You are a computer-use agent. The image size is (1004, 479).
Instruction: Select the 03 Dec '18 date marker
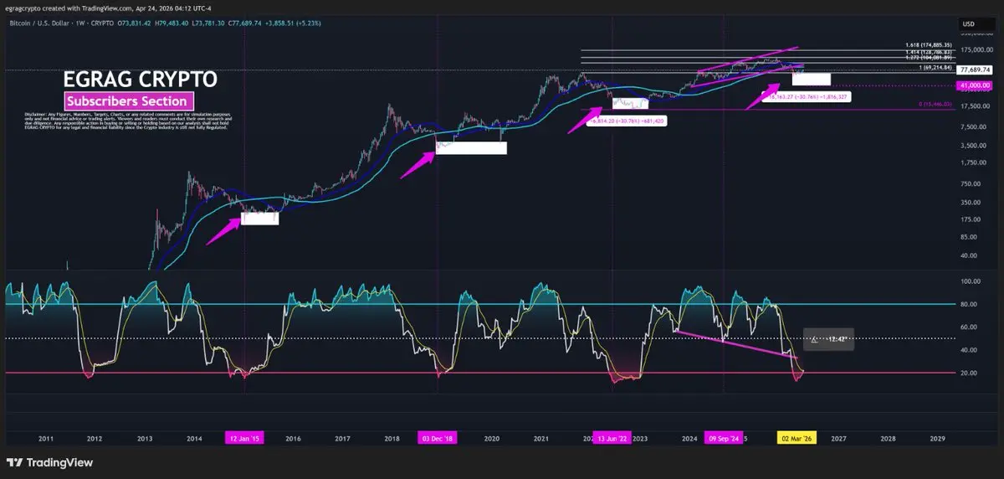click(x=437, y=437)
